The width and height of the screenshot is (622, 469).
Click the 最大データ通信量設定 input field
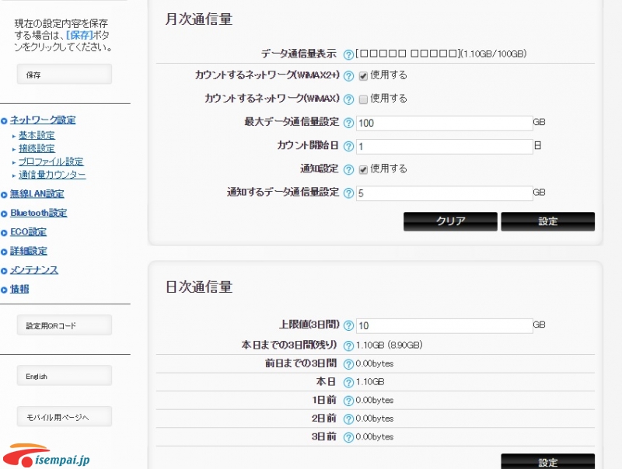tap(444, 123)
